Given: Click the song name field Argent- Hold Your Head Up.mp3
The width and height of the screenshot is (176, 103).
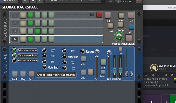Looking at the screenshot, I should click(56, 75).
